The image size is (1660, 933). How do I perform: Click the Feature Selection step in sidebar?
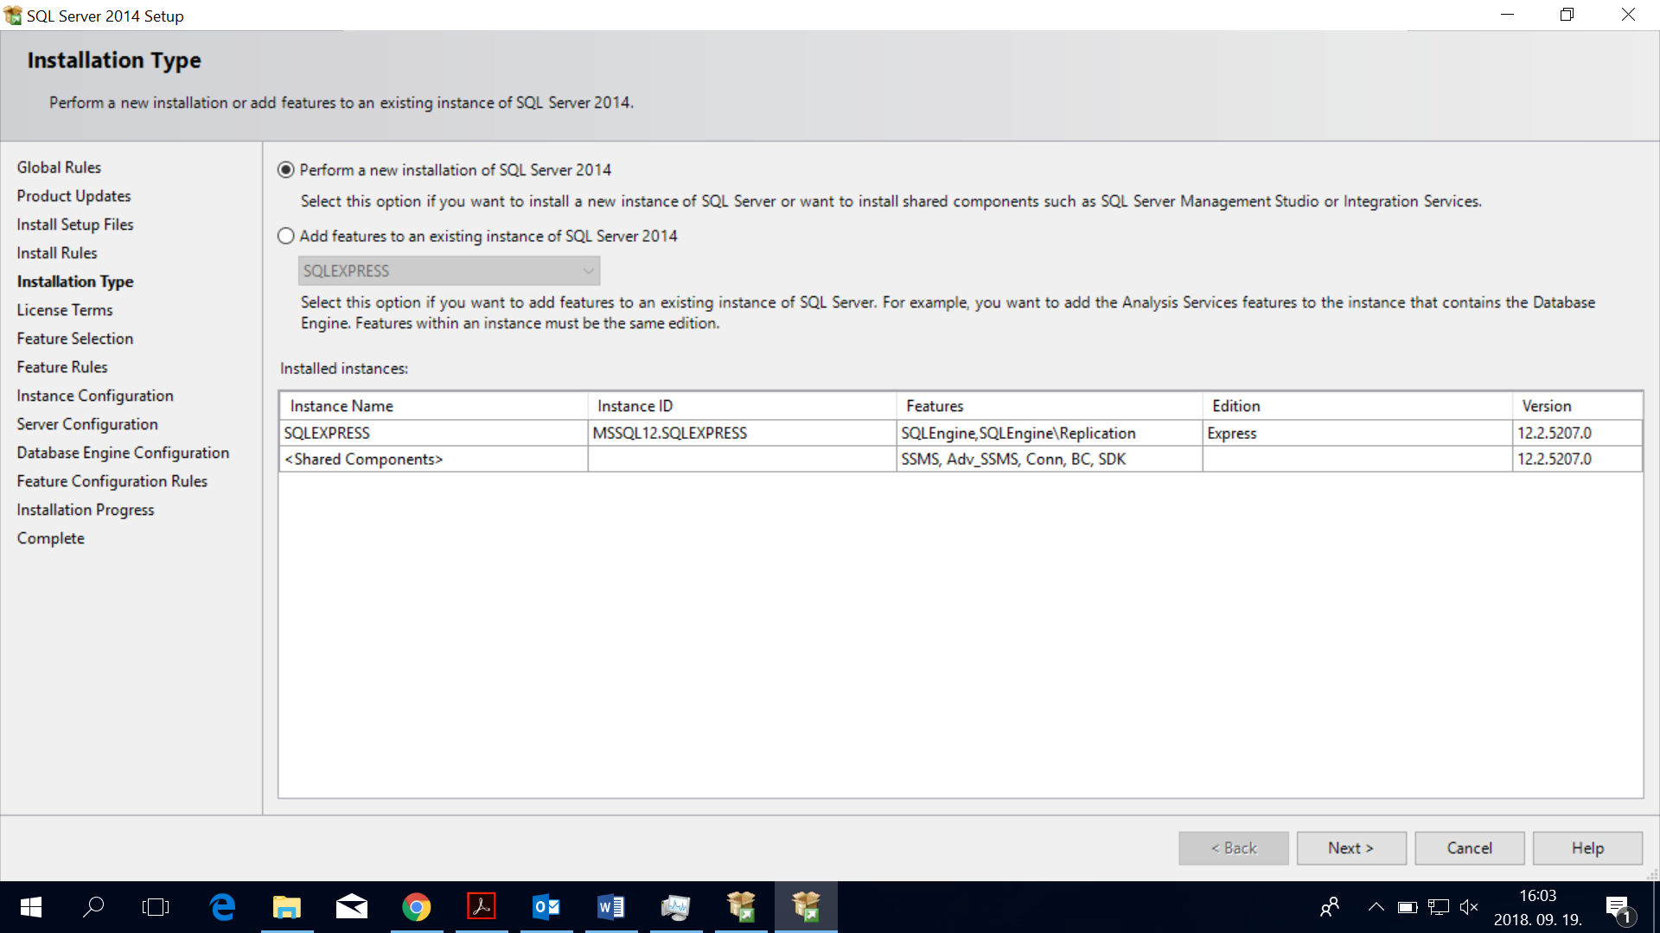(75, 339)
